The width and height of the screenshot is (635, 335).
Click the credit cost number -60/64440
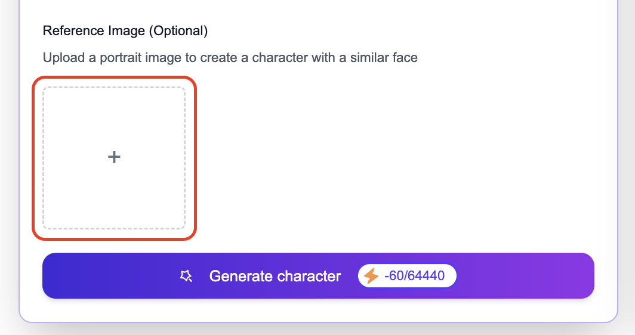[x=414, y=276]
